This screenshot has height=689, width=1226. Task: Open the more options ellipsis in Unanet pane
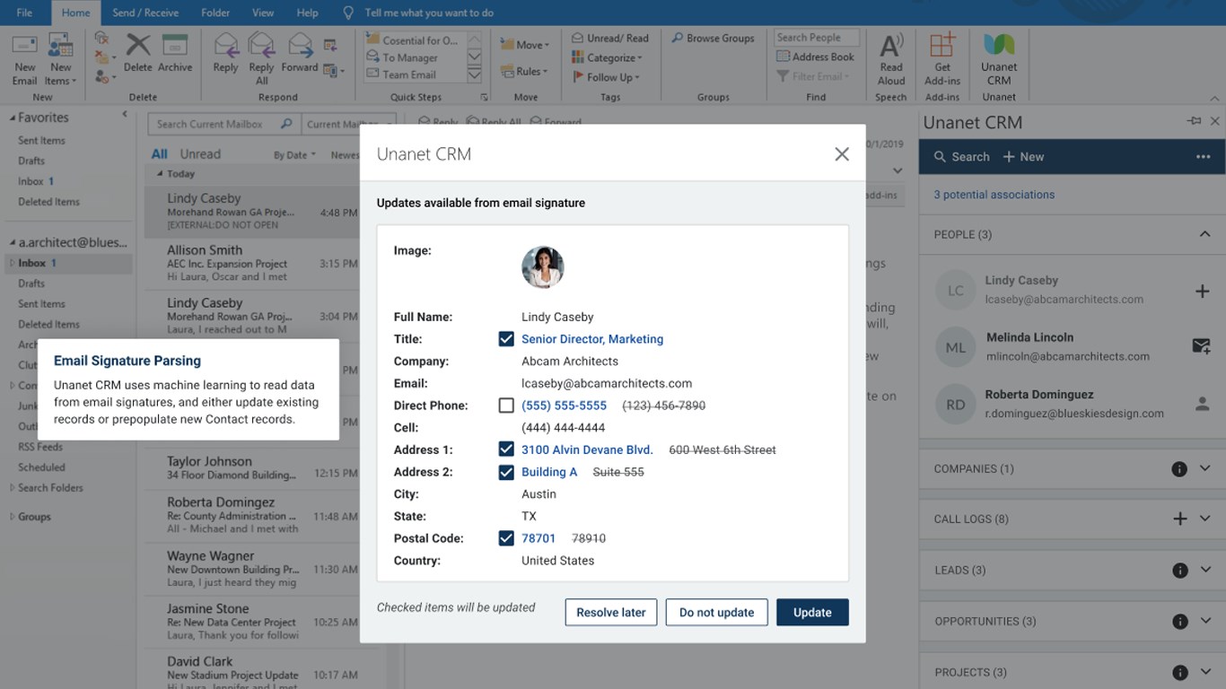pyautogui.click(x=1204, y=157)
